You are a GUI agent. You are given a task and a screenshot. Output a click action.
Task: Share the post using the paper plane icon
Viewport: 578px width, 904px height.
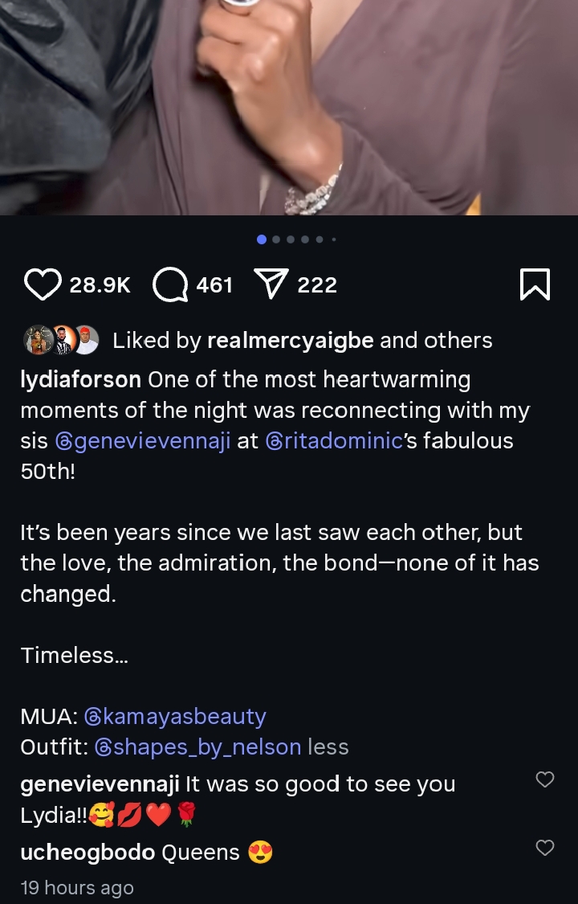tap(271, 284)
